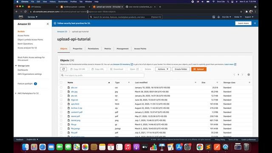Open CloudShell icon in AWS header
This screenshot has width=272, height=153.
click(x=213, y=17)
